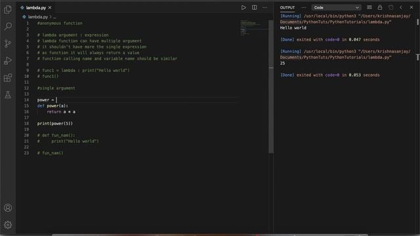This screenshot has height=236, width=420.
Task: Click the '#anonymous function' comment line
Action: tap(60, 24)
